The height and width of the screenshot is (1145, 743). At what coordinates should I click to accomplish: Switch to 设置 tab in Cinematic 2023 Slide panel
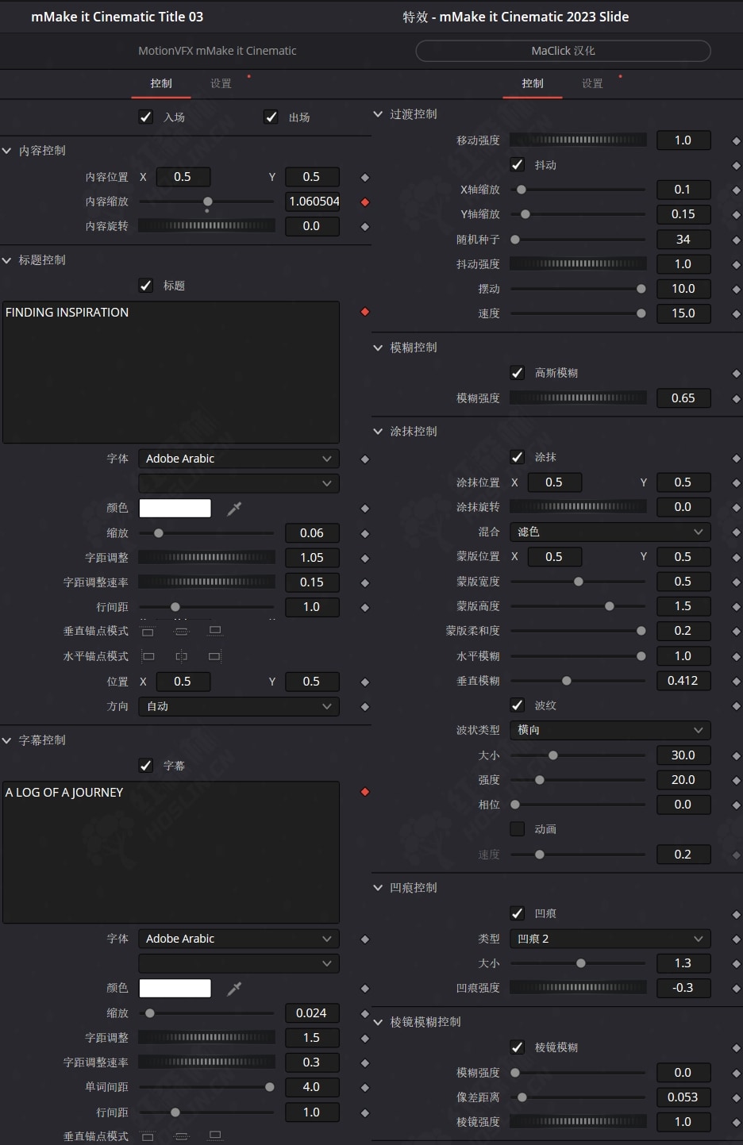coord(592,83)
